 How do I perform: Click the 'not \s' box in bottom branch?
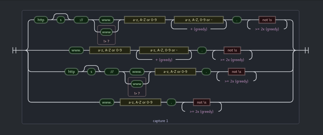(202, 102)
